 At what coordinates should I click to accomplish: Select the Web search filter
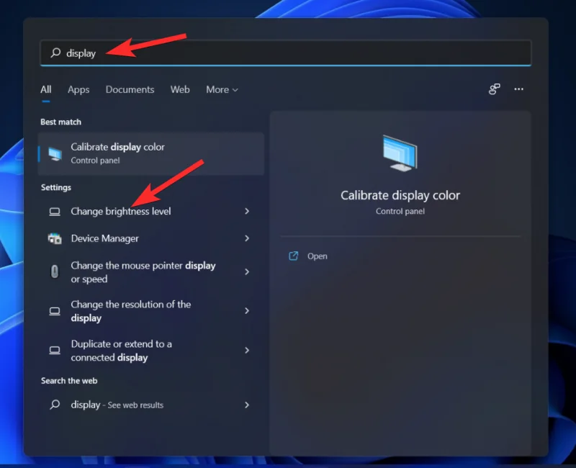(x=179, y=89)
